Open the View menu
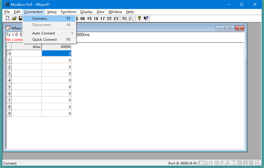The image size is (264, 168). tap(100, 12)
